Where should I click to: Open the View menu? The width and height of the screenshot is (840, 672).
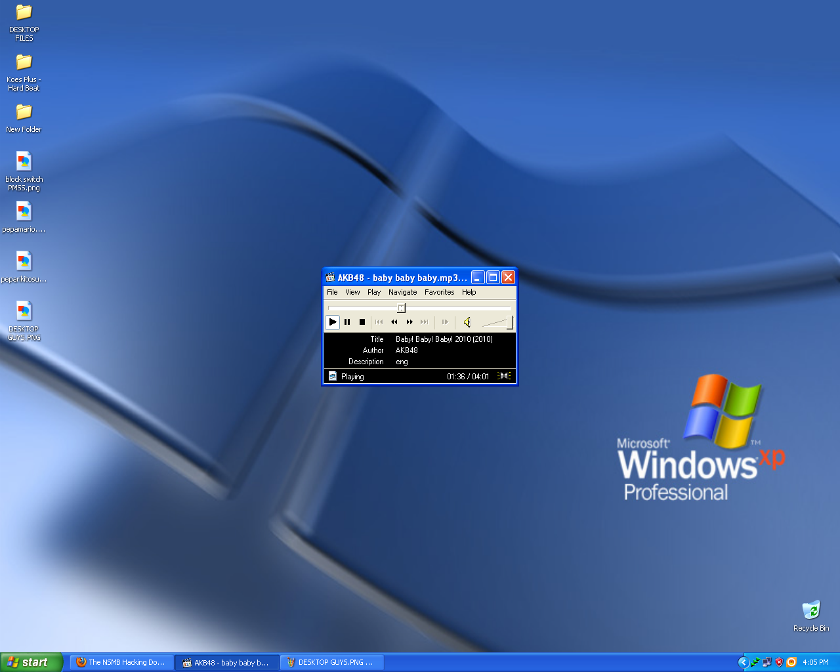(x=352, y=292)
